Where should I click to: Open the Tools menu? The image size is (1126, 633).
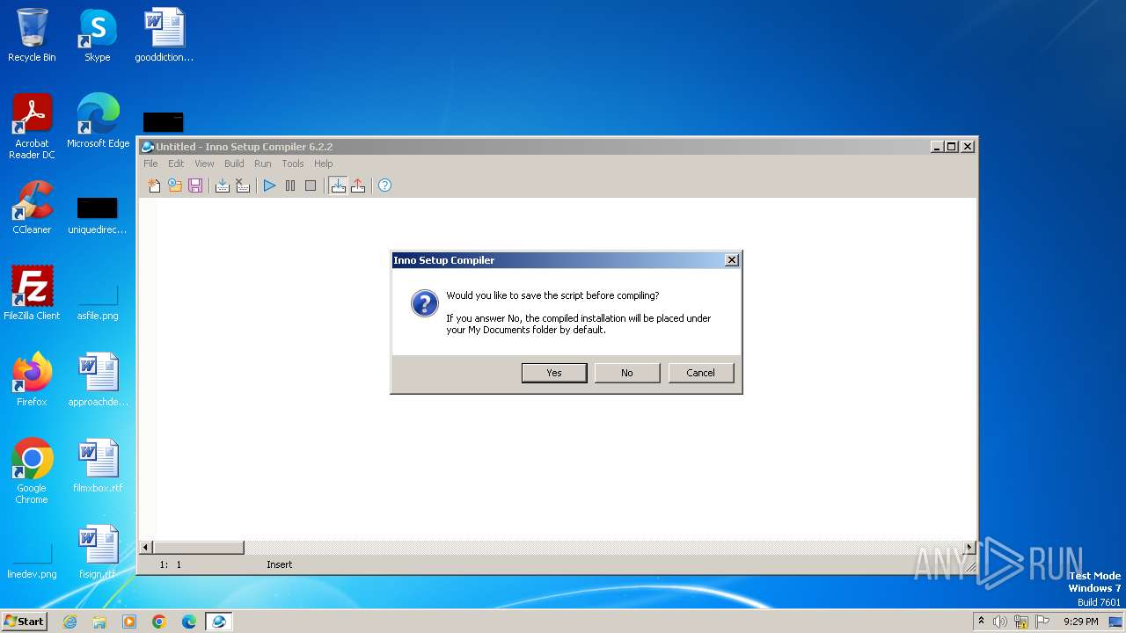pyautogui.click(x=293, y=164)
